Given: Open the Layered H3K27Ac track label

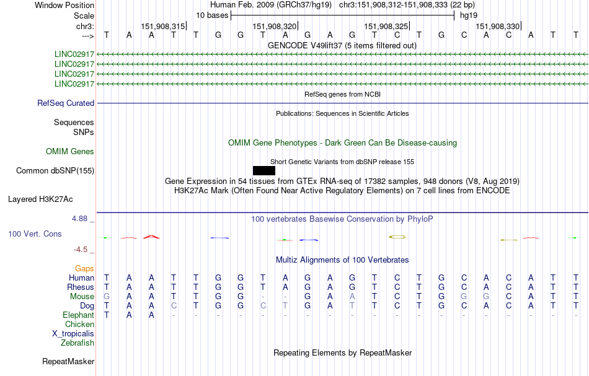Looking at the screenshot, I should 40,199.
